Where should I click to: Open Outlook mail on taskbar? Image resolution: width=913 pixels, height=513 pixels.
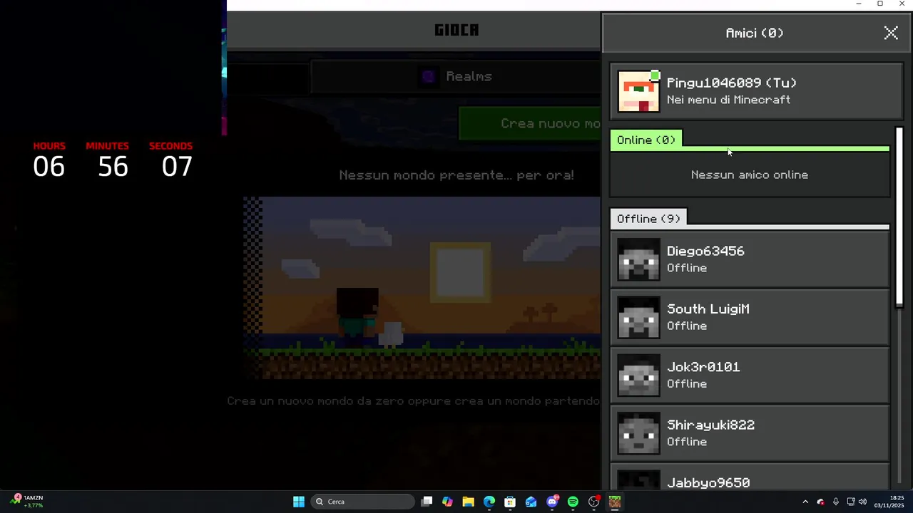coord(531,502)
